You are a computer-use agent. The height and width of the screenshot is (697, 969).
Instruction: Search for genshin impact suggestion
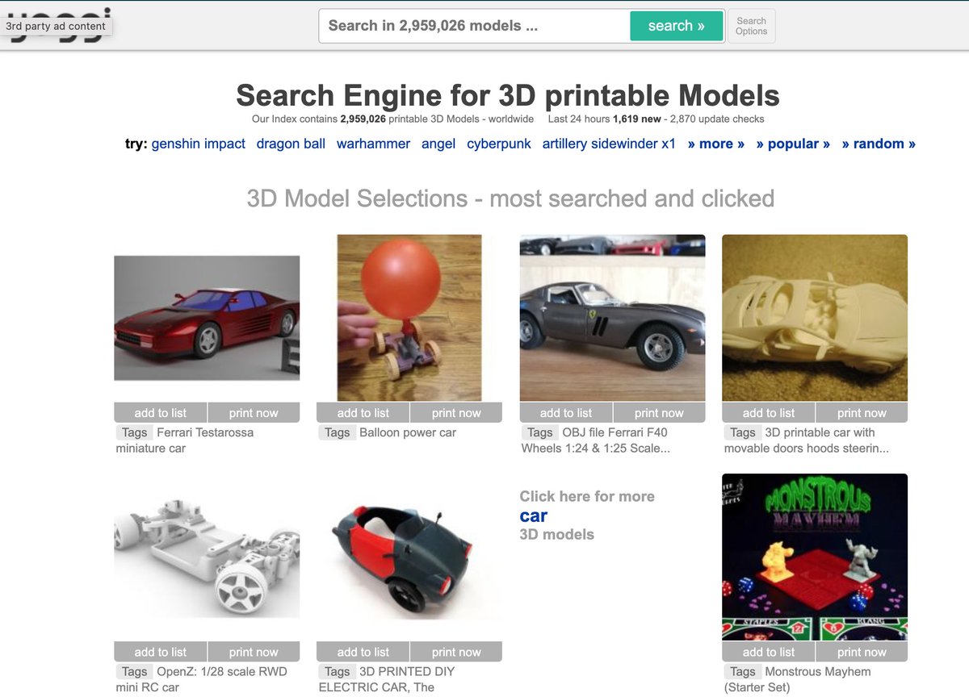[x=198, y=144]
